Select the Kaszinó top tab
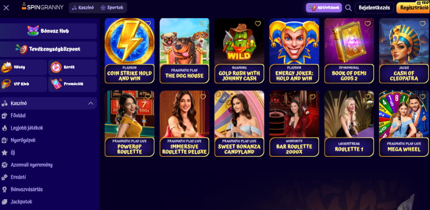Screen dimensions: 430x210 pos(83,8)
